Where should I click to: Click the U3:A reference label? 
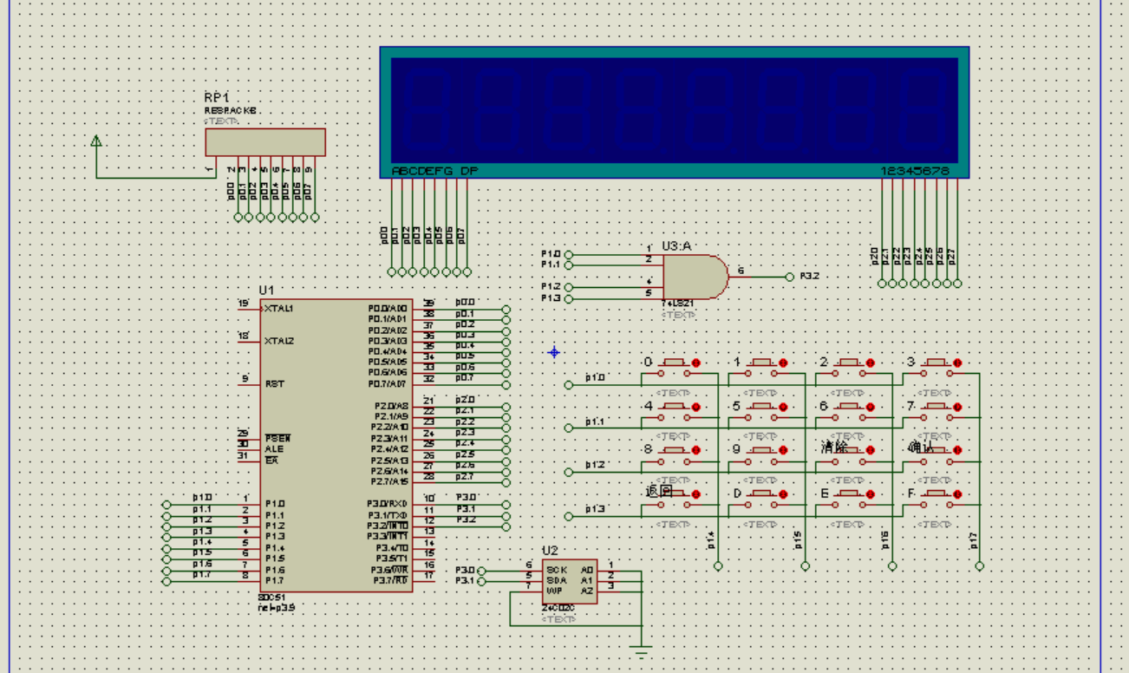click(x=676, y=246)
